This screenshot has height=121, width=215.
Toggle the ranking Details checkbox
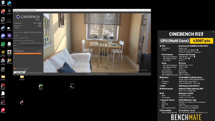pyautogui.click(x=41, y=51)
